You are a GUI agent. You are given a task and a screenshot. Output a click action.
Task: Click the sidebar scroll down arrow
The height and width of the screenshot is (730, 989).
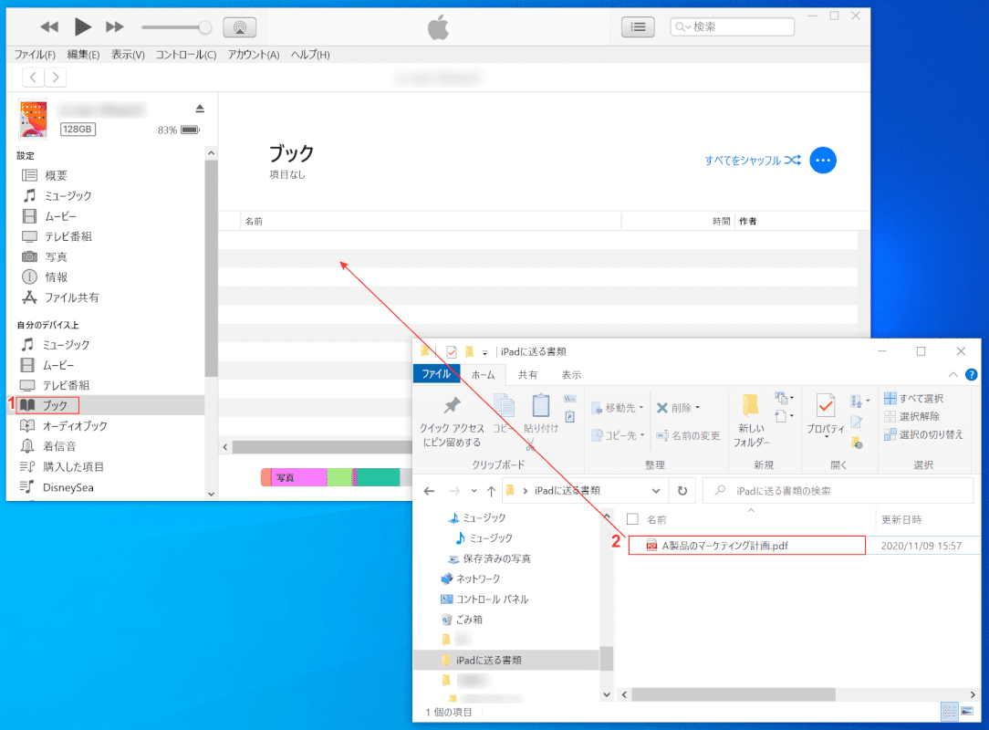[212, 494]
